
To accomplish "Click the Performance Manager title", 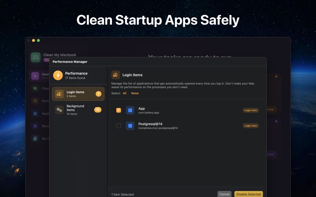I will coord(70,62).
